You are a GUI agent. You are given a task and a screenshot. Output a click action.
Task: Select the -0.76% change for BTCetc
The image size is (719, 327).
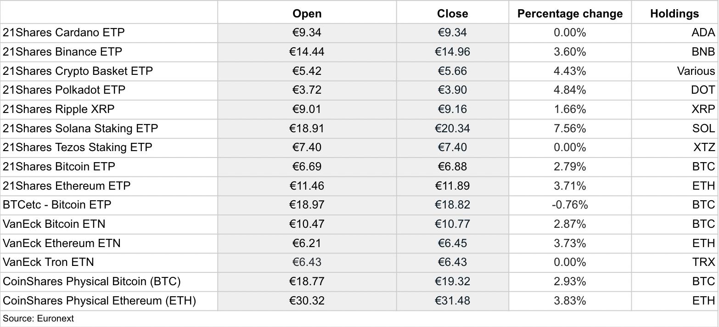click(x=570, y=205)
